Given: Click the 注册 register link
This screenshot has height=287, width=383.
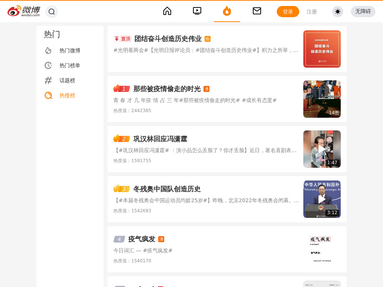Looking at the screenshot, I should coord(312,12).
